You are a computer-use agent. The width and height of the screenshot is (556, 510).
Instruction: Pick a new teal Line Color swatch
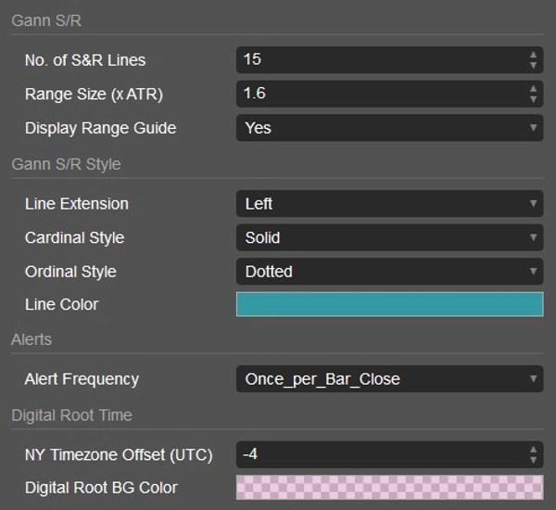[389, 304]
